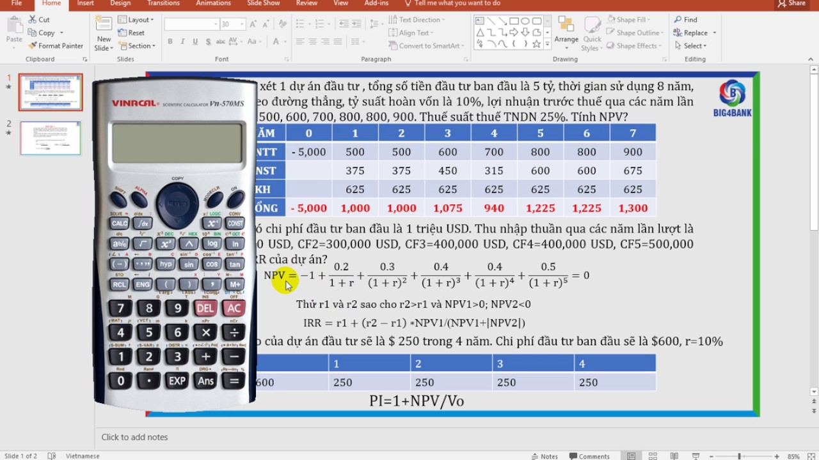Viewport: 819px width, 460px height.
Task: Open the Comments pane
Action: click(x=589, y=456)
